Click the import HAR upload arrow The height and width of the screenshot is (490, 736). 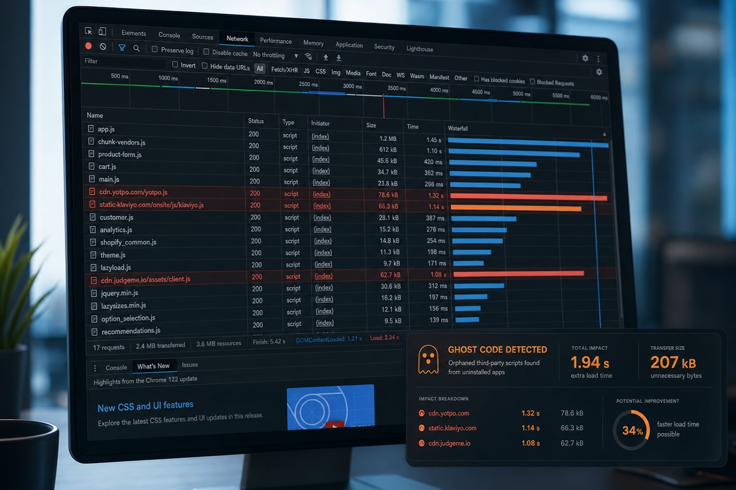pos(326,57)
